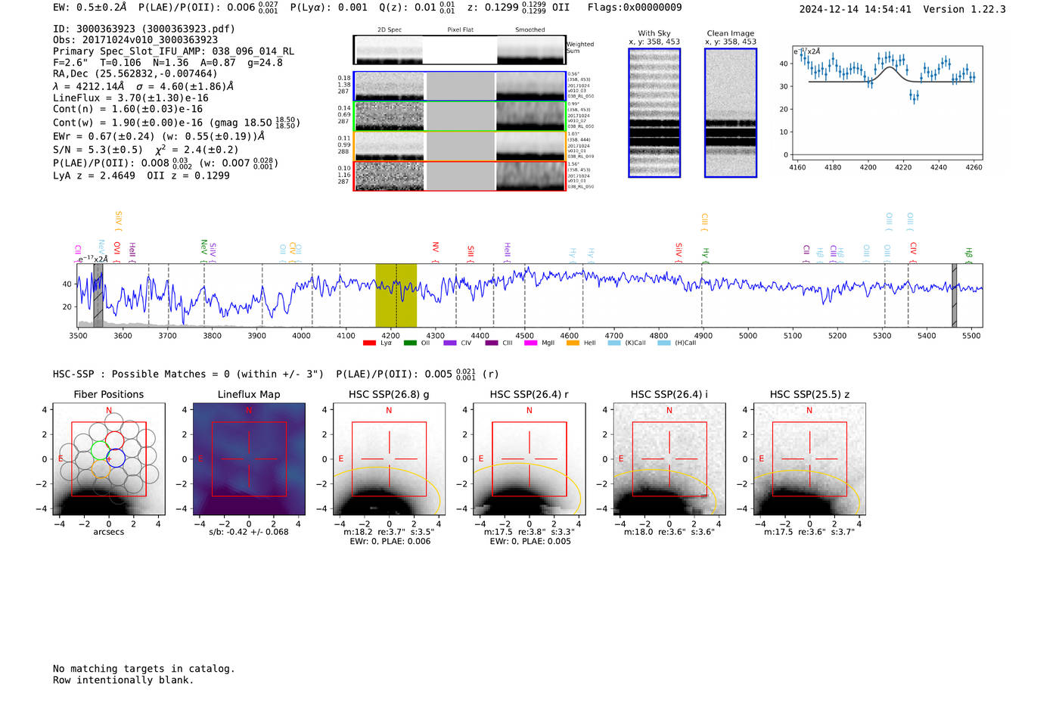Select the HSC SSP(26.8) g cutout
Viewport: 1059px width, 721px height.
coord(389,459)
